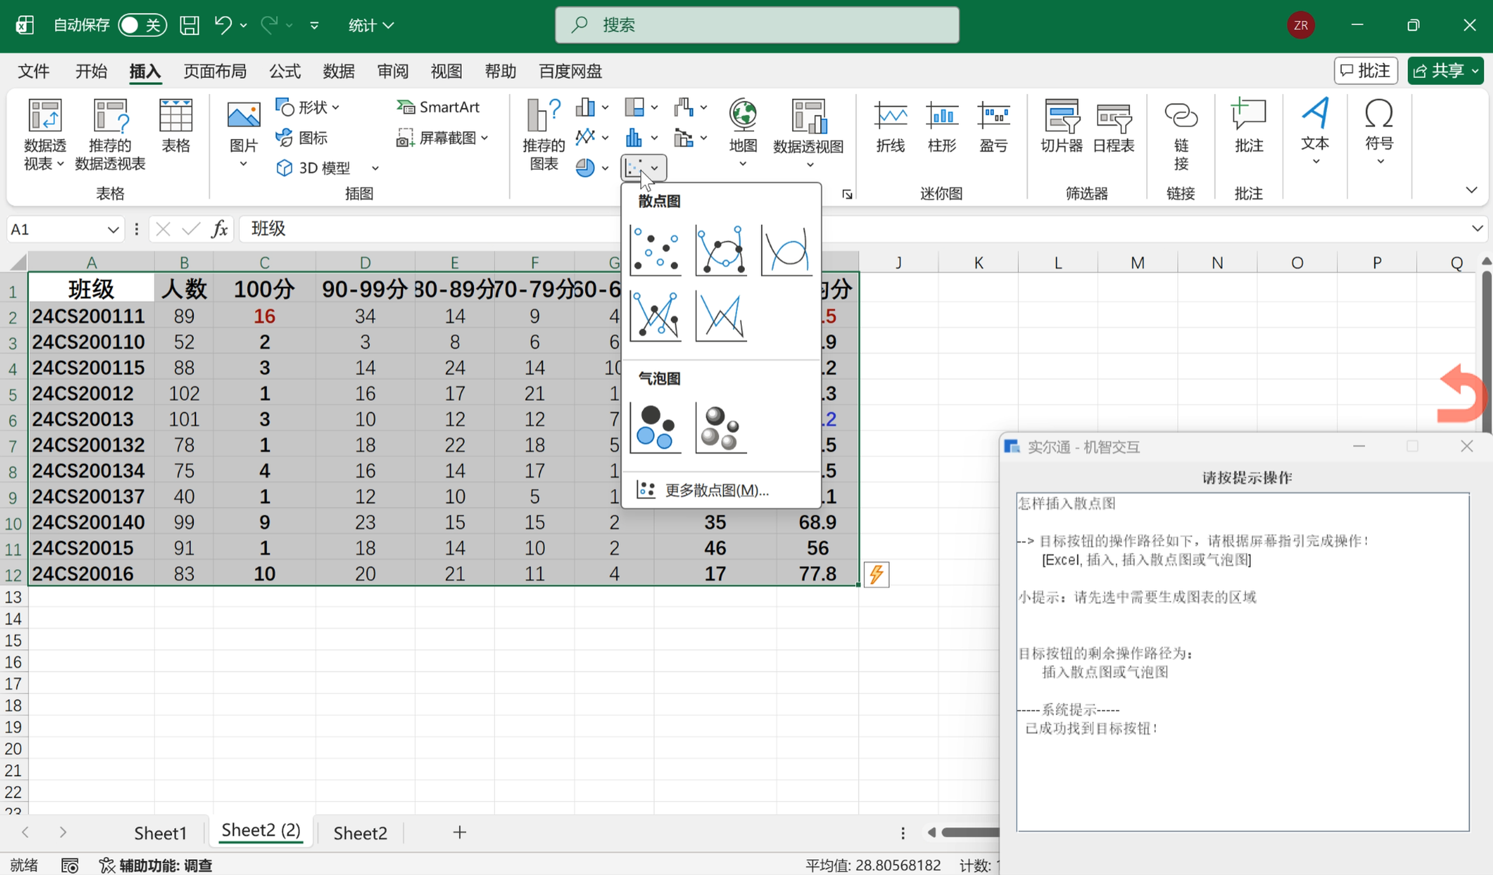Viewport: 1493px width, 875px height.
Task: Click the Save icon in title bar
Action: tap(190, 25)
